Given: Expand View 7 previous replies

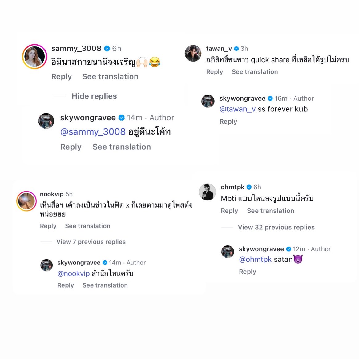Looking at the screenshot, I should pyautogui.click(x=91, y=242).
